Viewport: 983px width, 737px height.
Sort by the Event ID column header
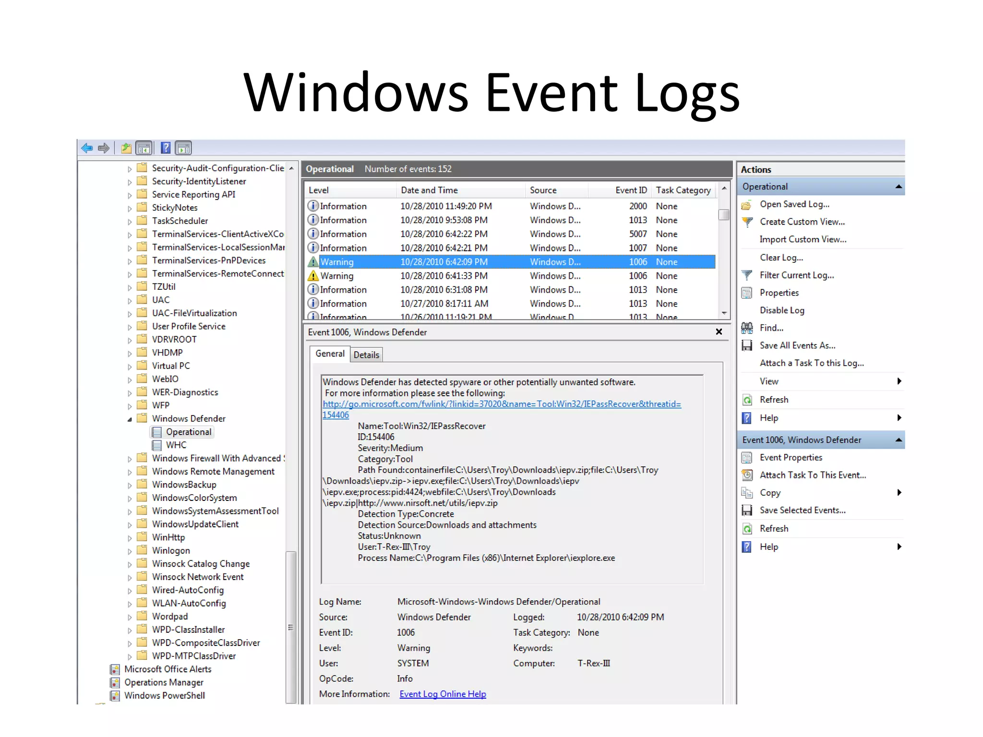619,190
